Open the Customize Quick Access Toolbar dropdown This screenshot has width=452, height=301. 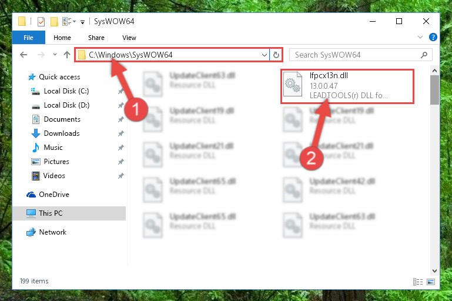[82, 22]
